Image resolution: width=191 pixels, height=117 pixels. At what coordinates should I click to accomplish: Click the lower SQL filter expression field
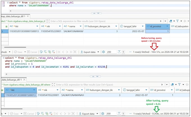coord(108,85)
